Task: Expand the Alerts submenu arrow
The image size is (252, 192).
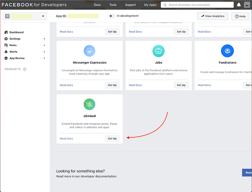Action: (x=44, y=51)
